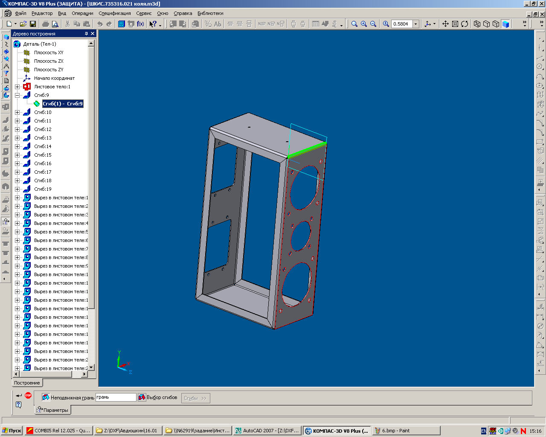
Task: Click the What's This help cursor icon
Action: [153, 24]
